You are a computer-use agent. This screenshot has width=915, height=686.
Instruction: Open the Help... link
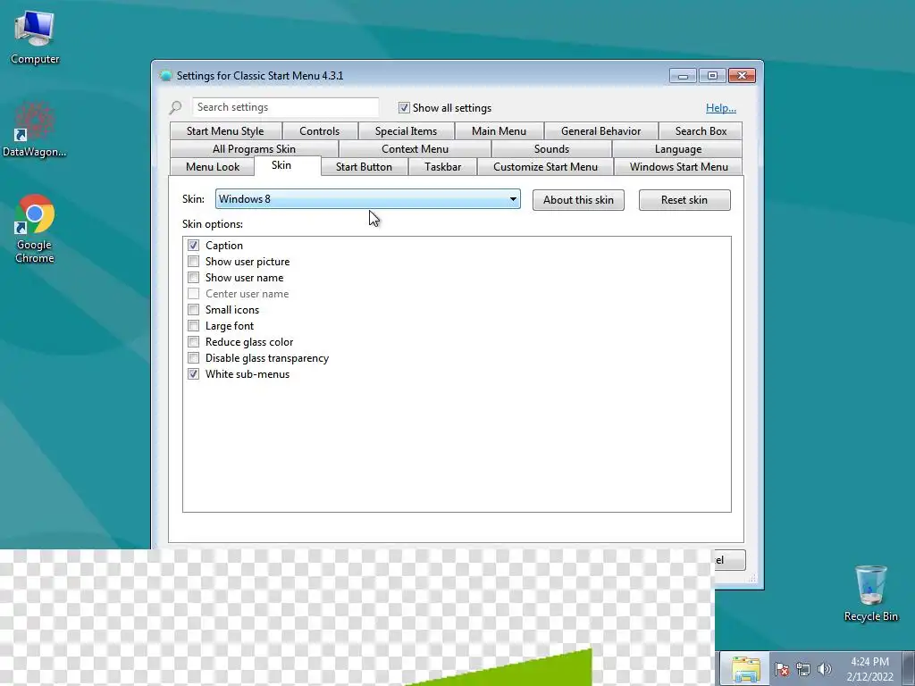(x=721, y=108)
